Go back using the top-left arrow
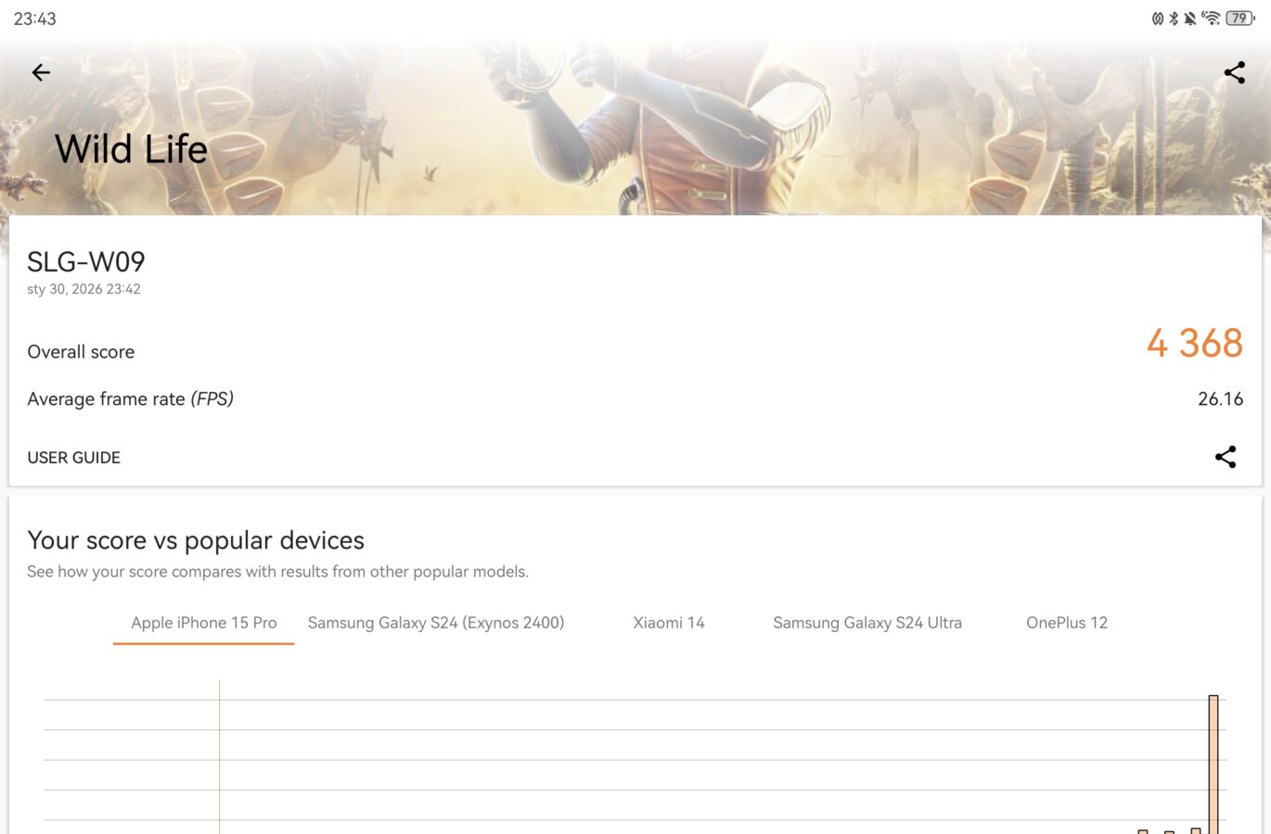Screen dimensions: 1271x834 click(41, 72)
